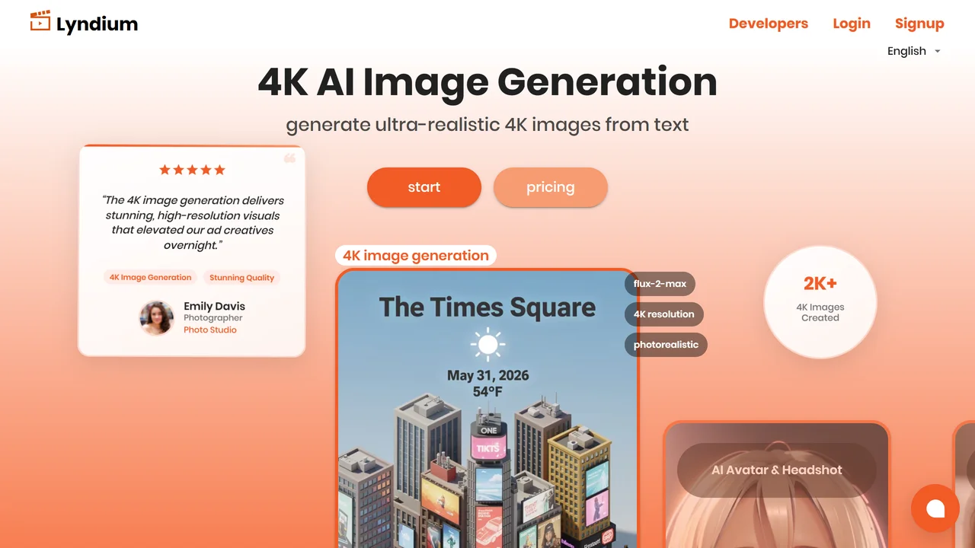
Task: Pick the photorealistic tag
Action: point(666,345)
